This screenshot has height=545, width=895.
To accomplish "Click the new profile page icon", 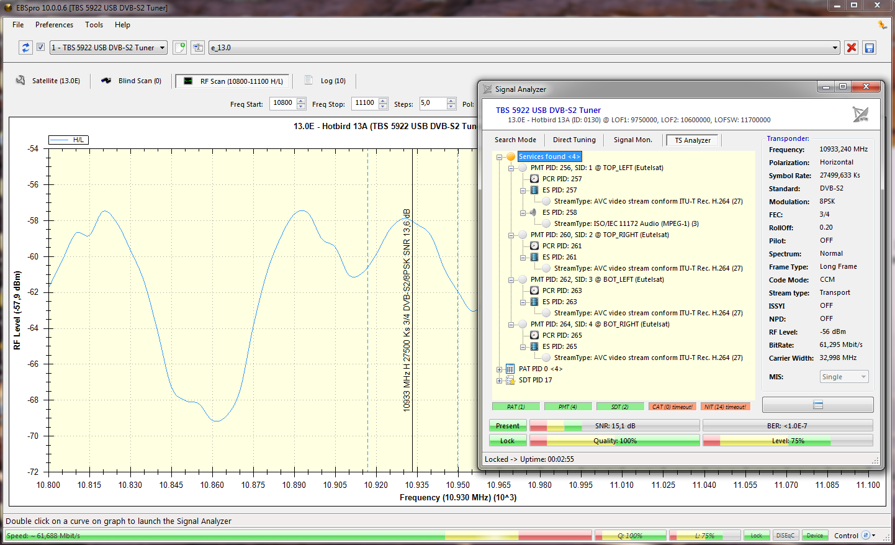I will pyautogui.click(x=179, y=47).
